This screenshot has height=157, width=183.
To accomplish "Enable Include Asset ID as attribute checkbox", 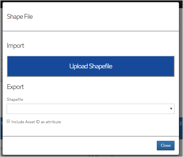I will pyautogui.click(x=8, y=121).
